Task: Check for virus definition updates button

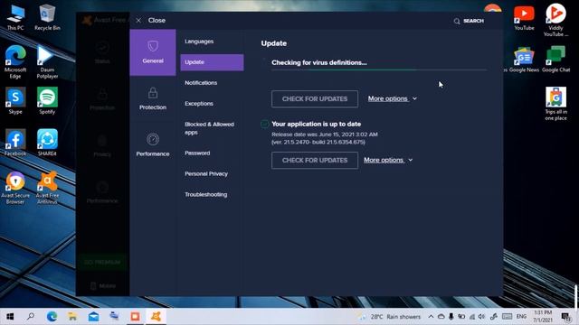Action: coord(315,98)
